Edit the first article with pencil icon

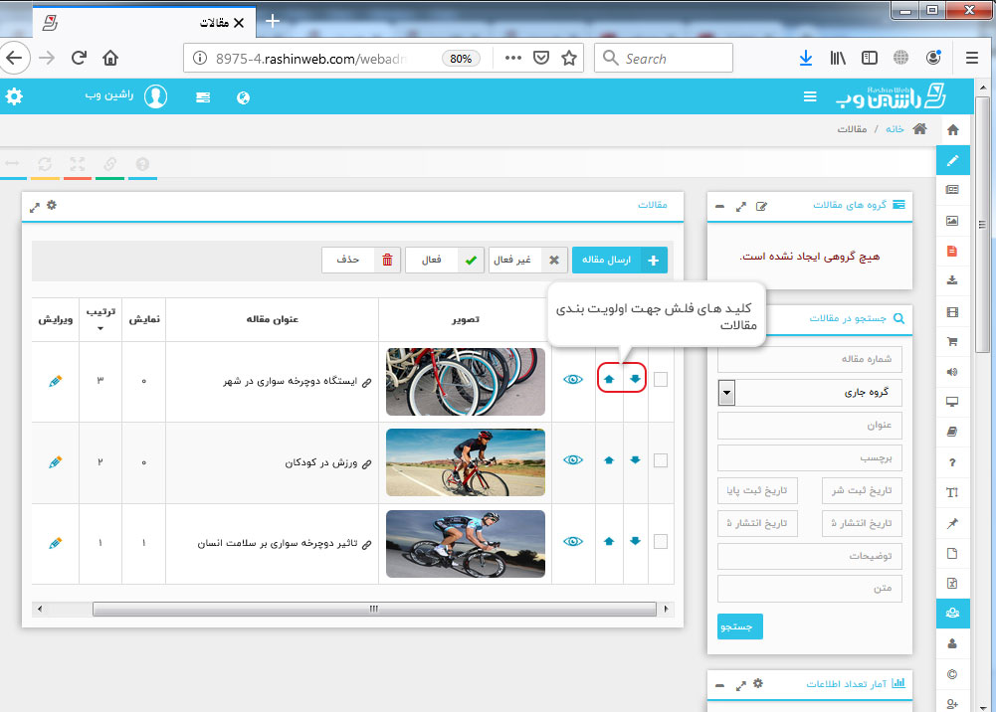pos(55,380)
